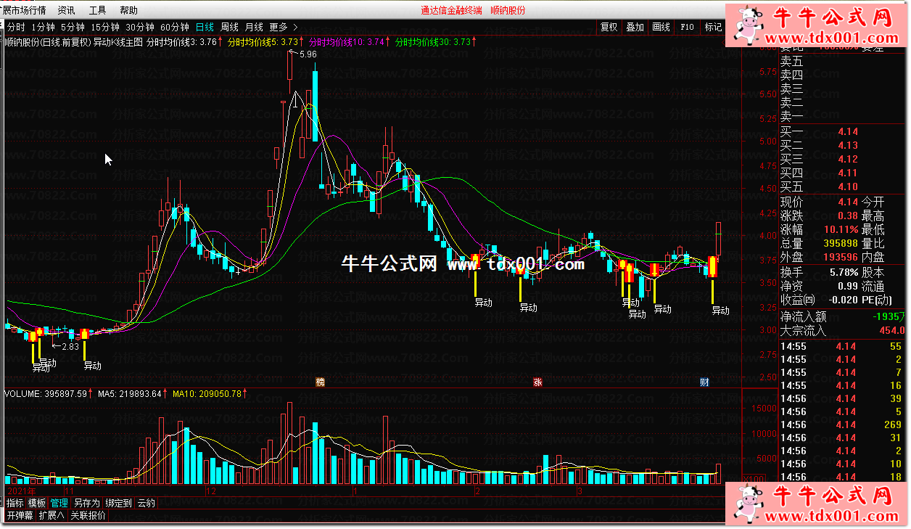Click the 榜 marker icon on chart

tap(319, 382)
